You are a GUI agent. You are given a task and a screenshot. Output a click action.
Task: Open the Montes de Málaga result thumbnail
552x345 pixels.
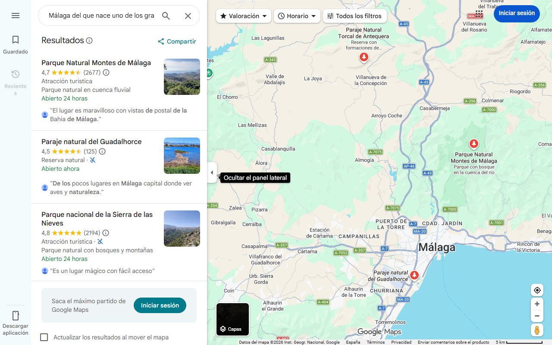182,77
